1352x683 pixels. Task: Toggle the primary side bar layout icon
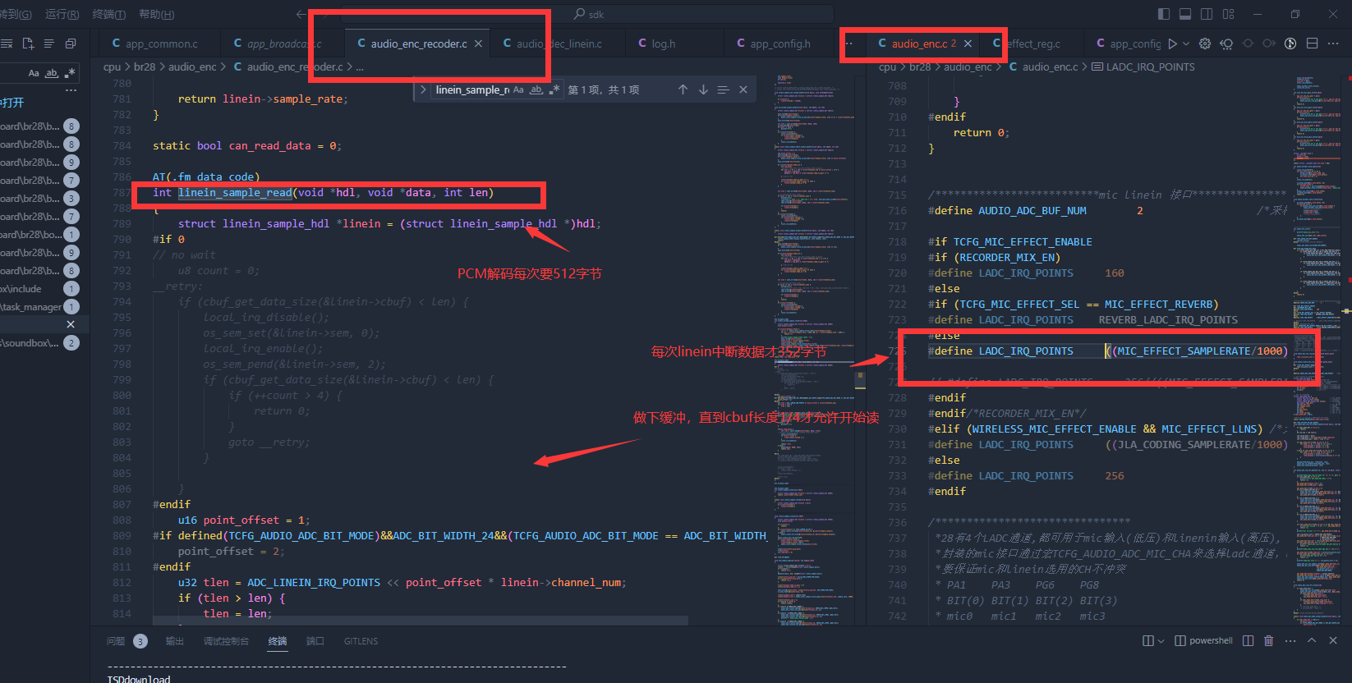tap(1163, 14)
